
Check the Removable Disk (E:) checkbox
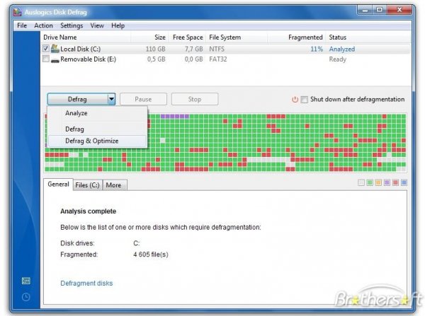(46, 59)
